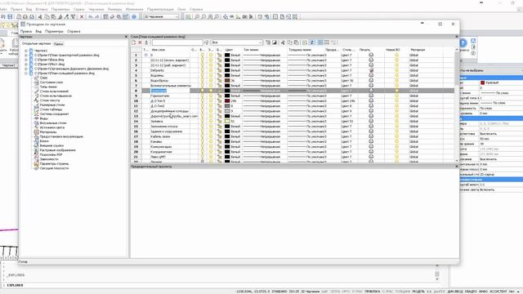Open Источники света in the tree
Viewport: 523px width, 294px height.
[52, 127]
